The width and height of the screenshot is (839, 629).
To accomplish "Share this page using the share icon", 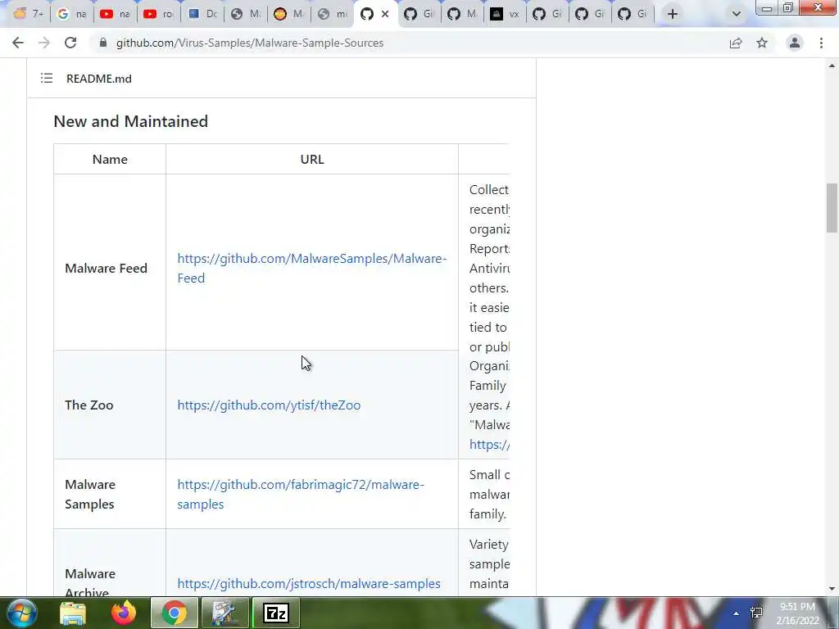I will [736, 43].
